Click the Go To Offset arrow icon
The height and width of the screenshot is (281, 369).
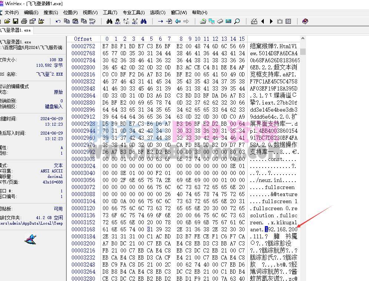point(160,22)
